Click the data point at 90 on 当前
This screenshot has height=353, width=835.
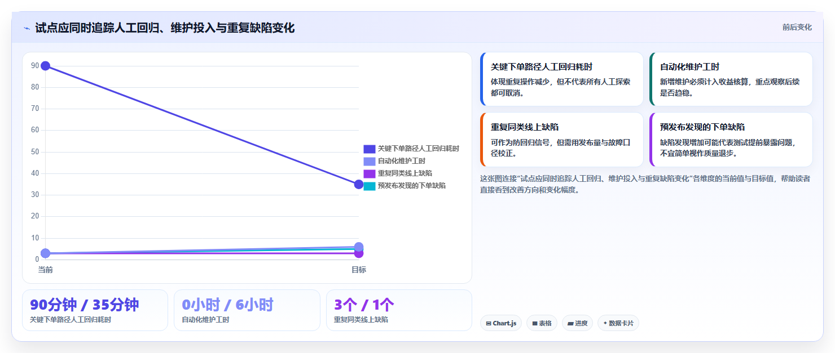pyautogui.click(x=46, y=66)
